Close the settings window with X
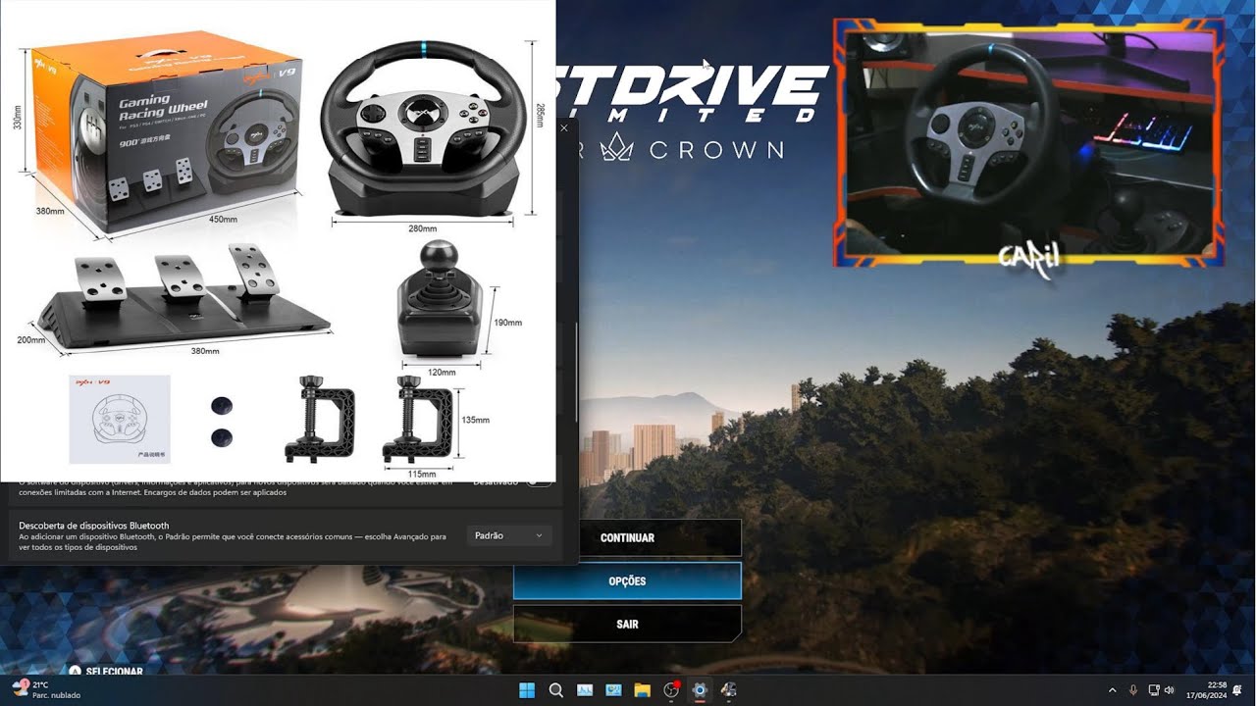The height and width of the screenshot is (706, 1256). tap(564, 127)
